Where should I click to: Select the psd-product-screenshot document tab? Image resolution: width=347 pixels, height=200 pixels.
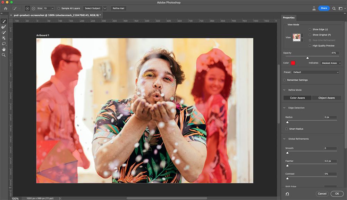coord(57,15)
